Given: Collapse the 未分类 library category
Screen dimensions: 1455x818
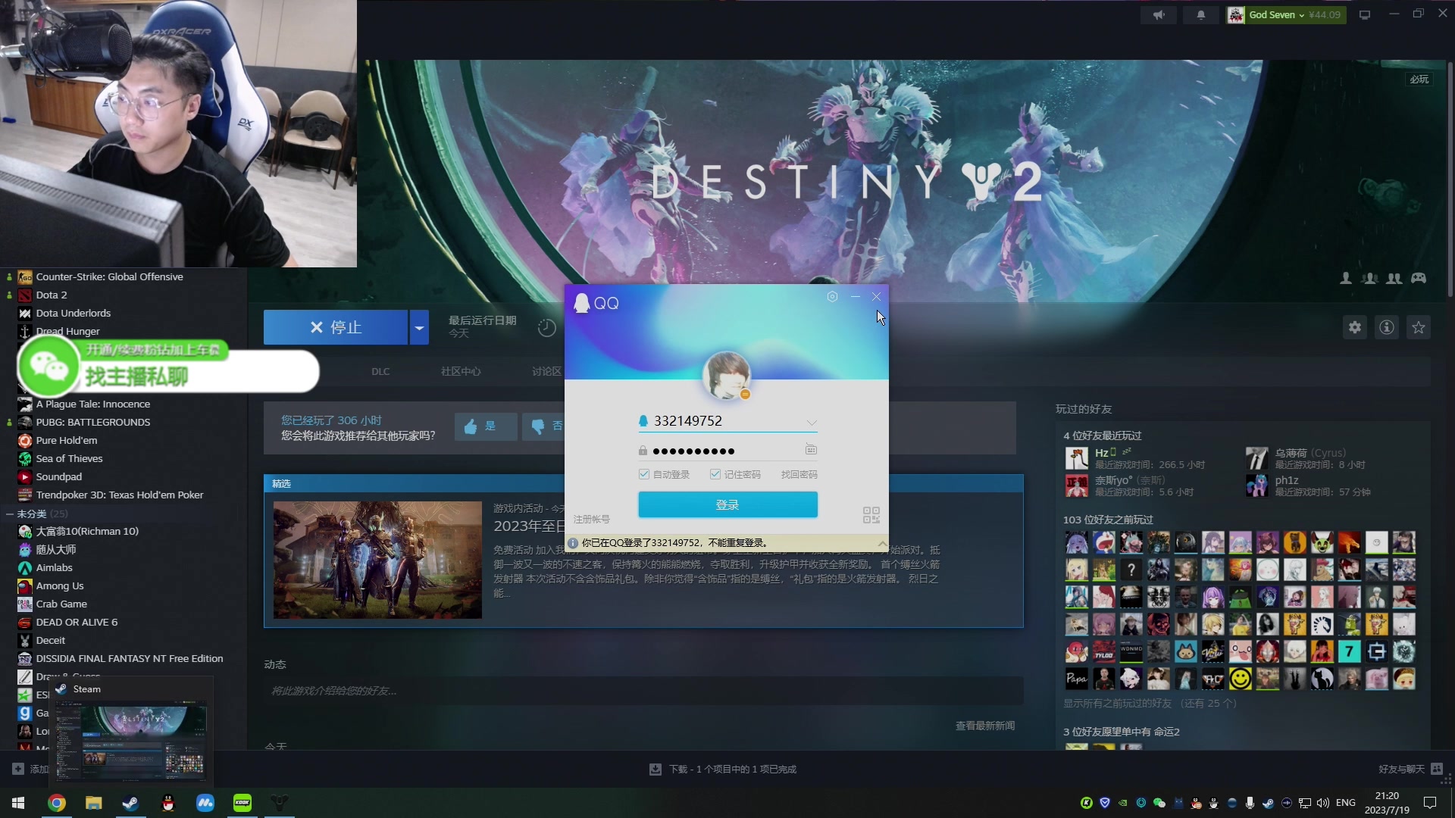Looking at the screenshot, I should tap(9, 514).
